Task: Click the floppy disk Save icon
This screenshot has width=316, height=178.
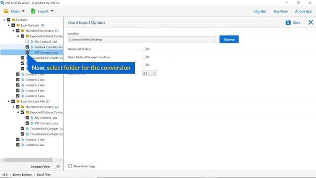Action: click(x=288, y=22)
